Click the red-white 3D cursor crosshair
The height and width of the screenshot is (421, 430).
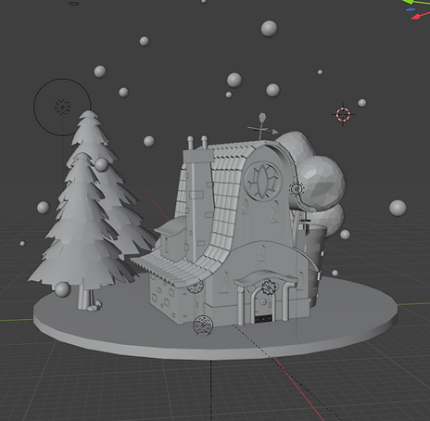pos(343,114)
